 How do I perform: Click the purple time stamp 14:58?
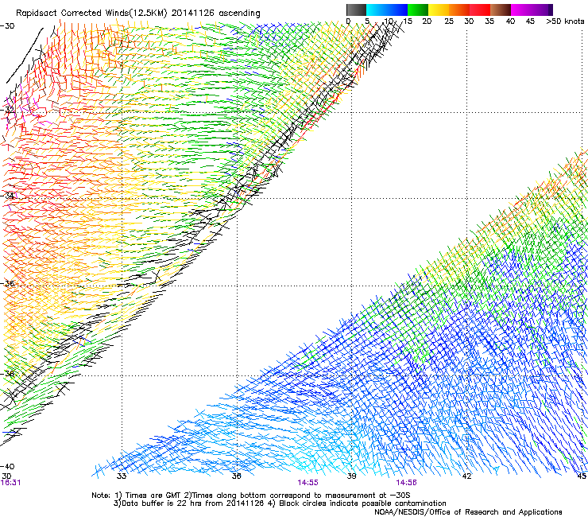tap(407, 483)
